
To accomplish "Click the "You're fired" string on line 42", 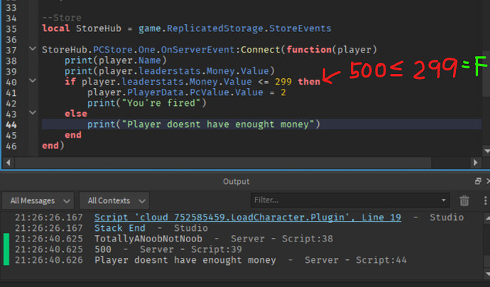I will coord(161,103).
